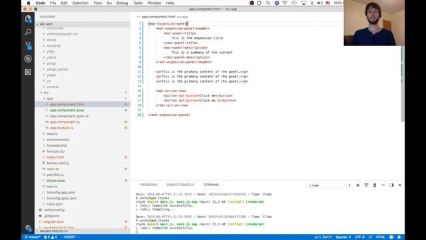Image resolution: width=426 pixels, height=240 pixels.
Task: Open the notifications bell in status bar
Action: point(399,237)
